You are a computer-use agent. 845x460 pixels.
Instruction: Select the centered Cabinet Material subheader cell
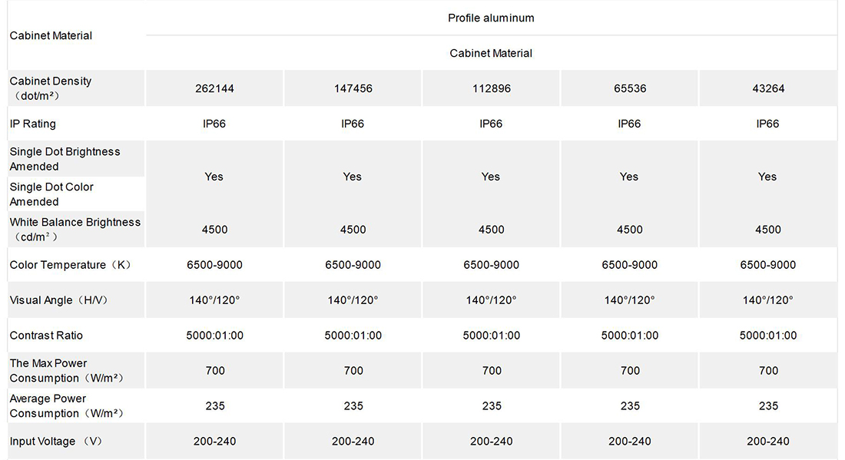[x=491, y=53]
